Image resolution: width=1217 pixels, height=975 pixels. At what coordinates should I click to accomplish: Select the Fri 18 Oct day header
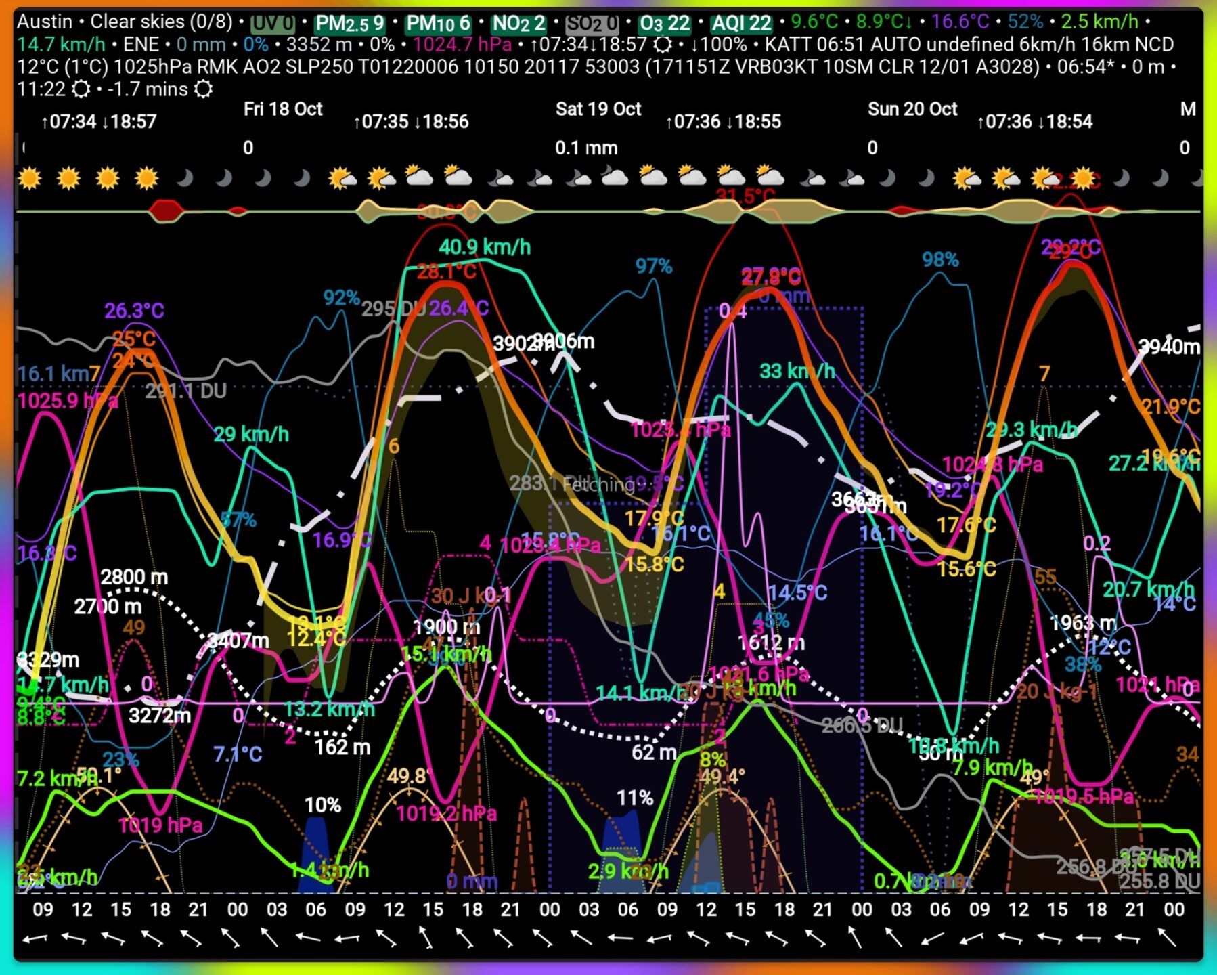[282, 110]
